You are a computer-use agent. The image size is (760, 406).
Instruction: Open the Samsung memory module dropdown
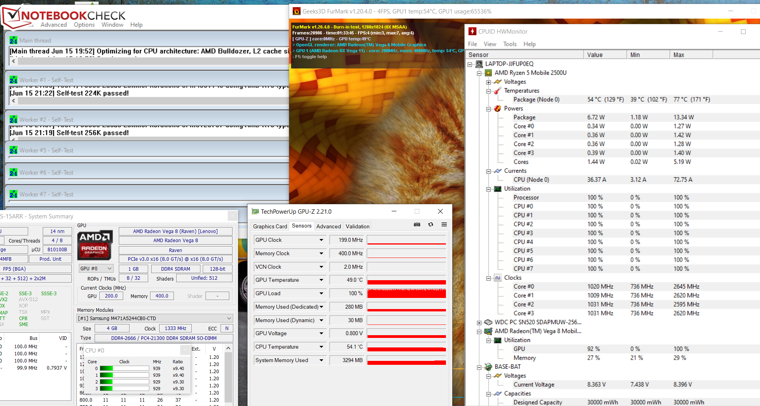[x=154, y=318]
